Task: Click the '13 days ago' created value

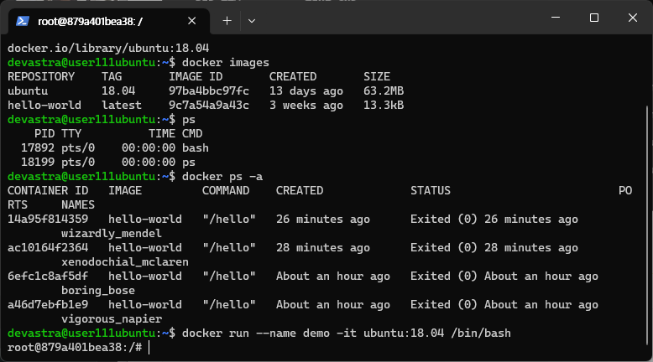Action: click(306, 91)
